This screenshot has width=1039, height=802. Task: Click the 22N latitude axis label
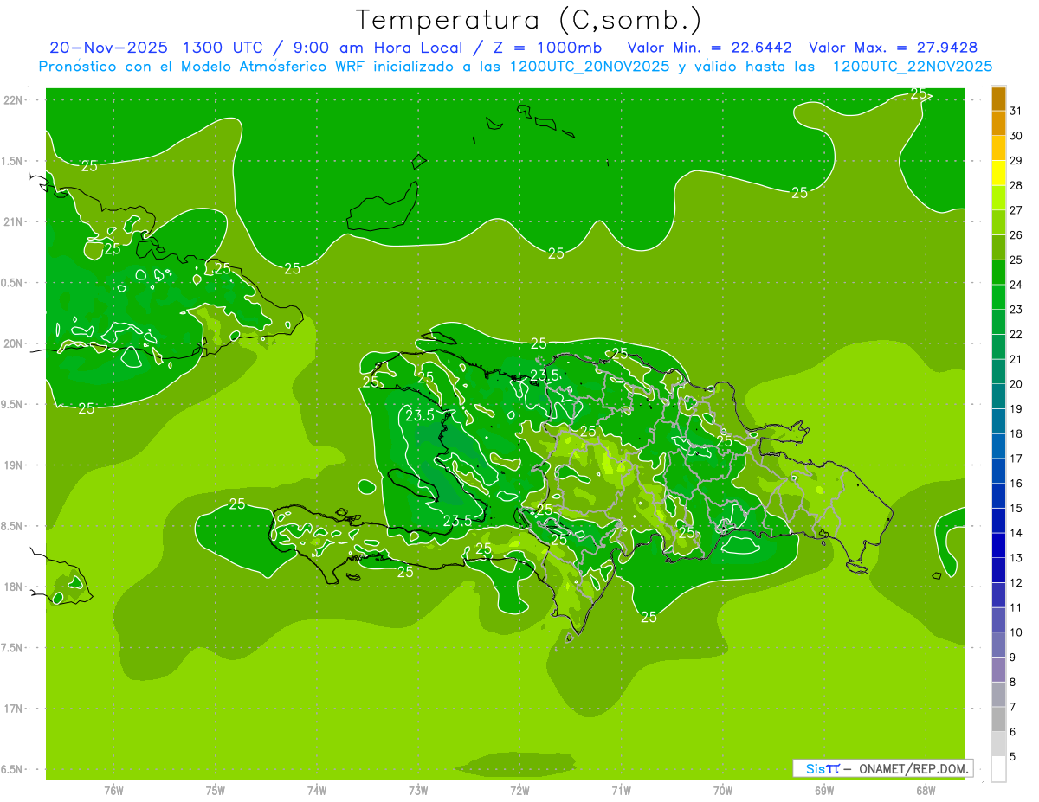[14, 100]
